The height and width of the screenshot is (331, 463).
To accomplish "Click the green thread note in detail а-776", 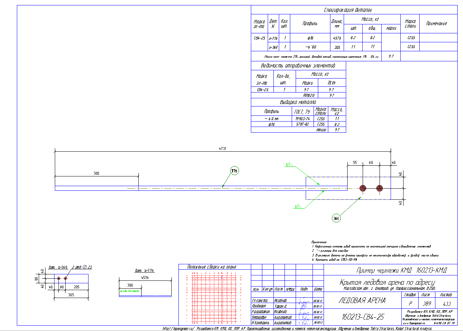I will click(x=129, y=291).
